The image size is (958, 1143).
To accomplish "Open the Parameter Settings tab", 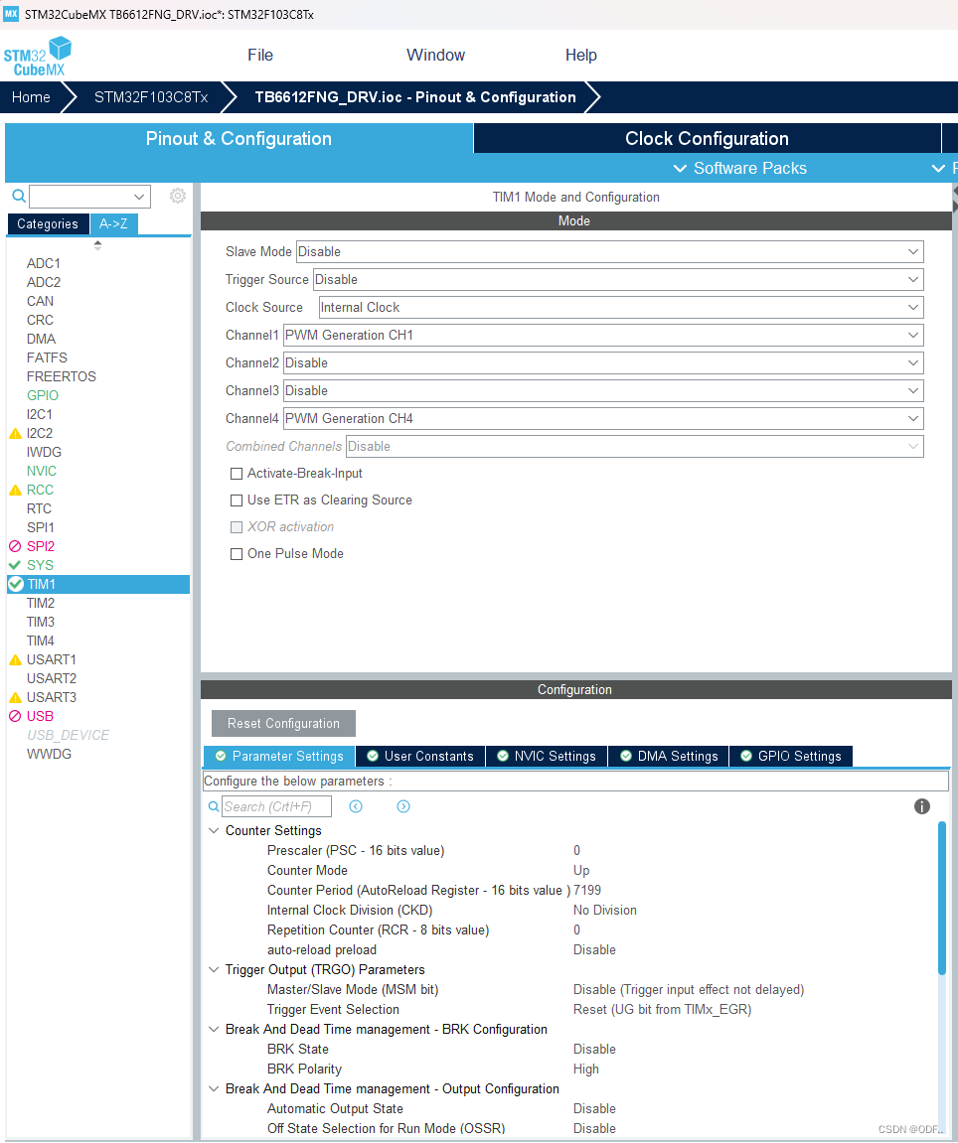I will [279, 756].
